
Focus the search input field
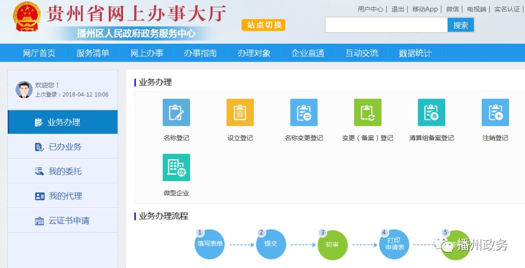click(386, 25)
